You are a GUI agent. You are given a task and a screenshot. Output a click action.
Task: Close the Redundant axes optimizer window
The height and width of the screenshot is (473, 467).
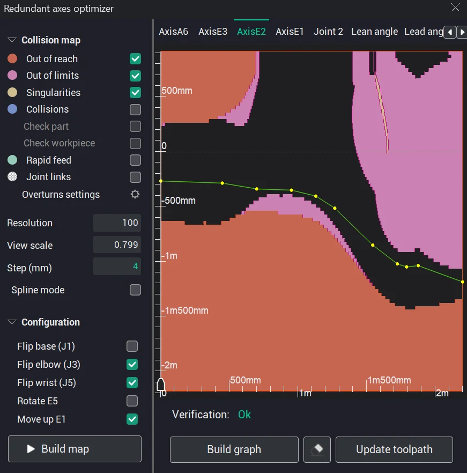click(x=455, y=8)
